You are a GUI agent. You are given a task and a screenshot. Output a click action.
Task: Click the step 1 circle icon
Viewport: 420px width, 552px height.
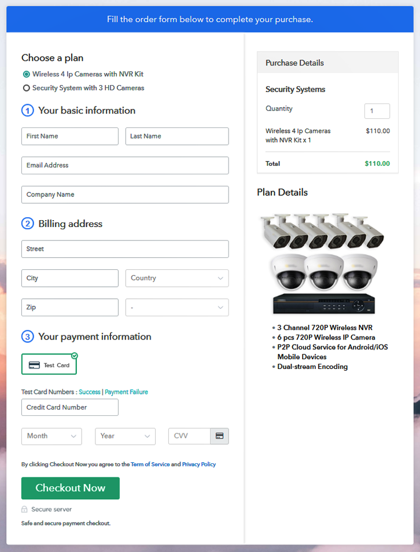27,111
